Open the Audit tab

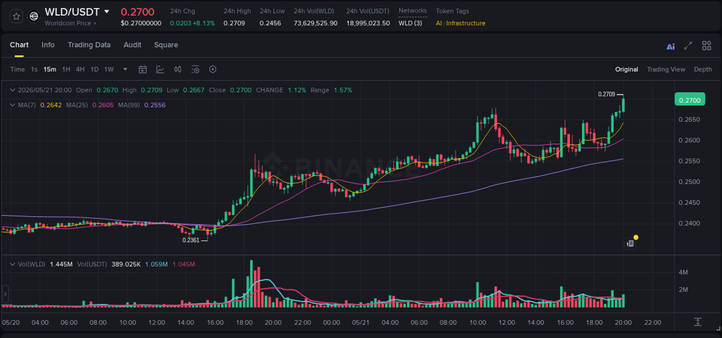point(132,45)
